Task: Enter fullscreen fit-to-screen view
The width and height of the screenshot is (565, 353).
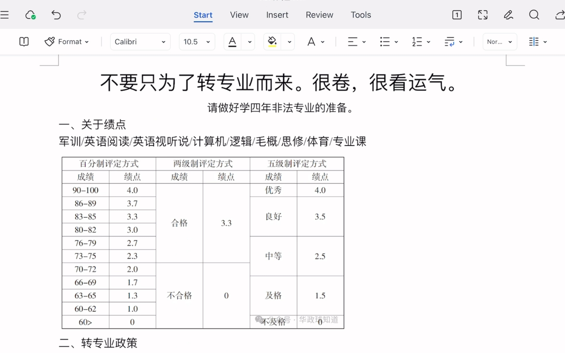Action: pyautogui.click(x=483, y=15)
